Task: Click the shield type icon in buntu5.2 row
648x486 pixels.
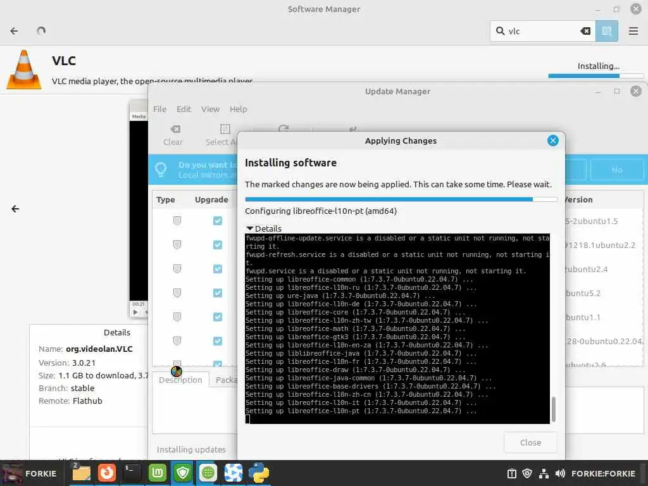Action: pos(177,292)
